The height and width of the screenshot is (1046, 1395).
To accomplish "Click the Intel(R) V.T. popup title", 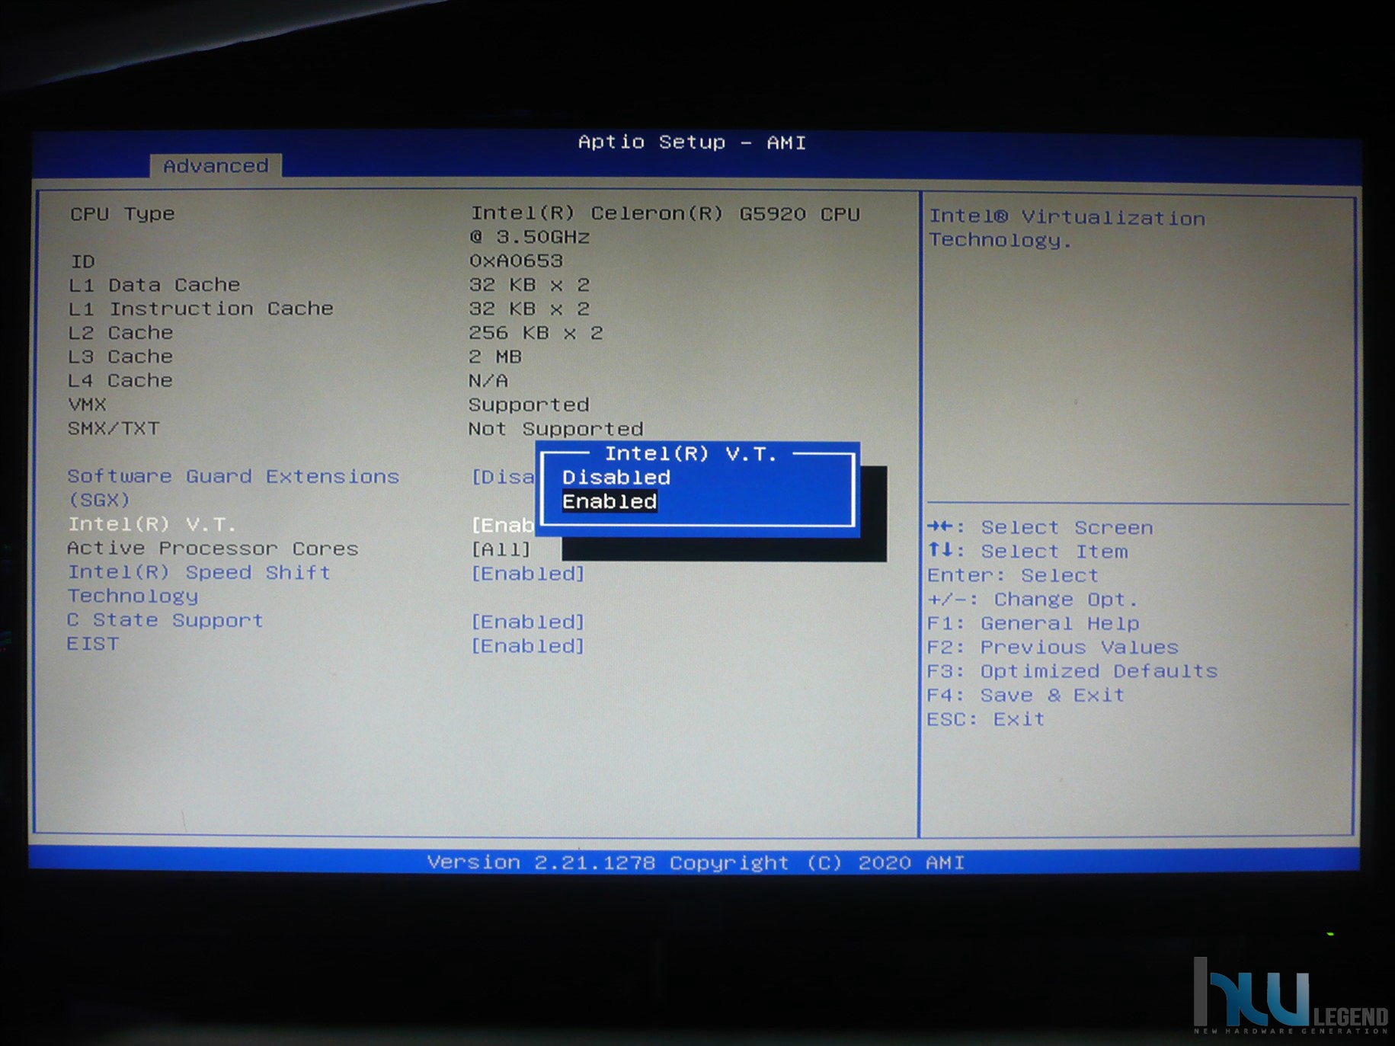I will pyautogui.click(x=691, y=454).
